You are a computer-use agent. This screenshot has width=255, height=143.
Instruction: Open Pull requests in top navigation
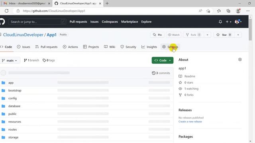[78, 21]
